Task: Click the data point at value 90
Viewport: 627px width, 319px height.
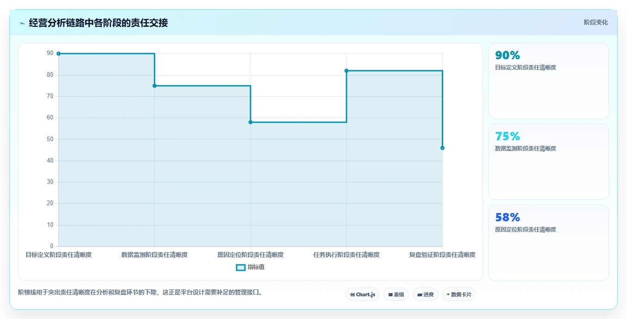Action: [58, 54]
